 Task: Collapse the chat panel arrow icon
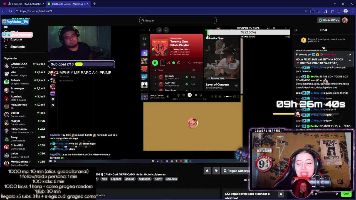click(296, 30)
